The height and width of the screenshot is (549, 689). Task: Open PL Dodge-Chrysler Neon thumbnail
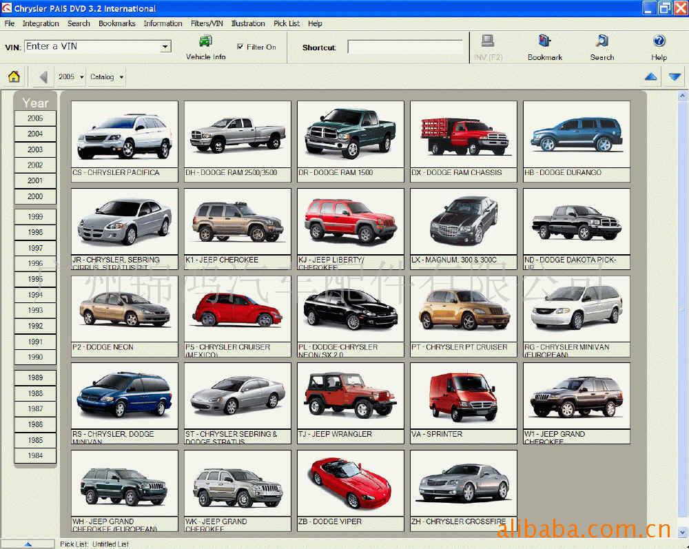click(350, 309)
